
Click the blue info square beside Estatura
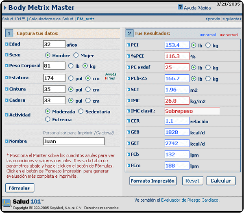[7, 77]
